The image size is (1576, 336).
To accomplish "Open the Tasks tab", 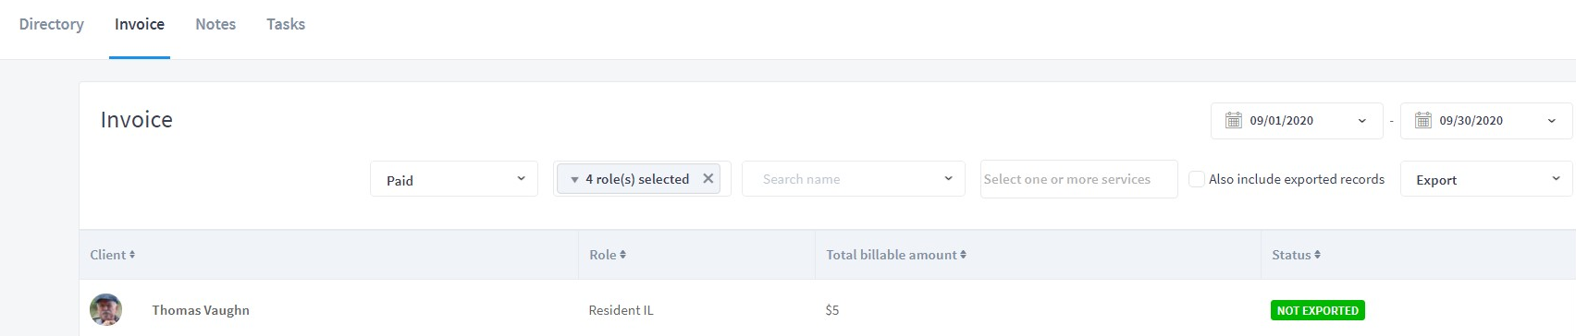I will 286,25.
